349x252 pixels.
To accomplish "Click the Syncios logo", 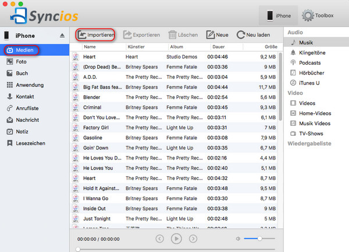I will pyautogui.click(x=44, y=16).
